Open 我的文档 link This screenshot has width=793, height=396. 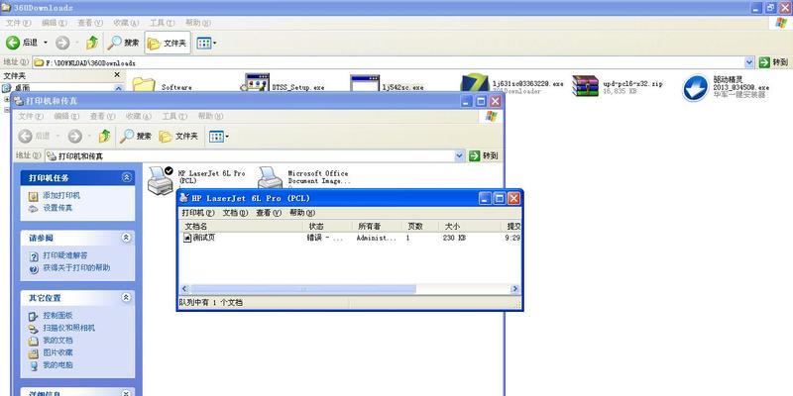click(57, 341)
